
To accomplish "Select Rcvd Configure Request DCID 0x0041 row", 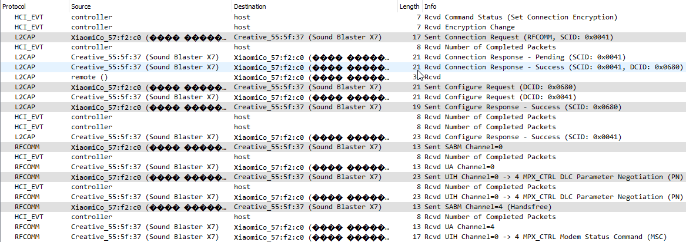I will click(x=343, y=97).
